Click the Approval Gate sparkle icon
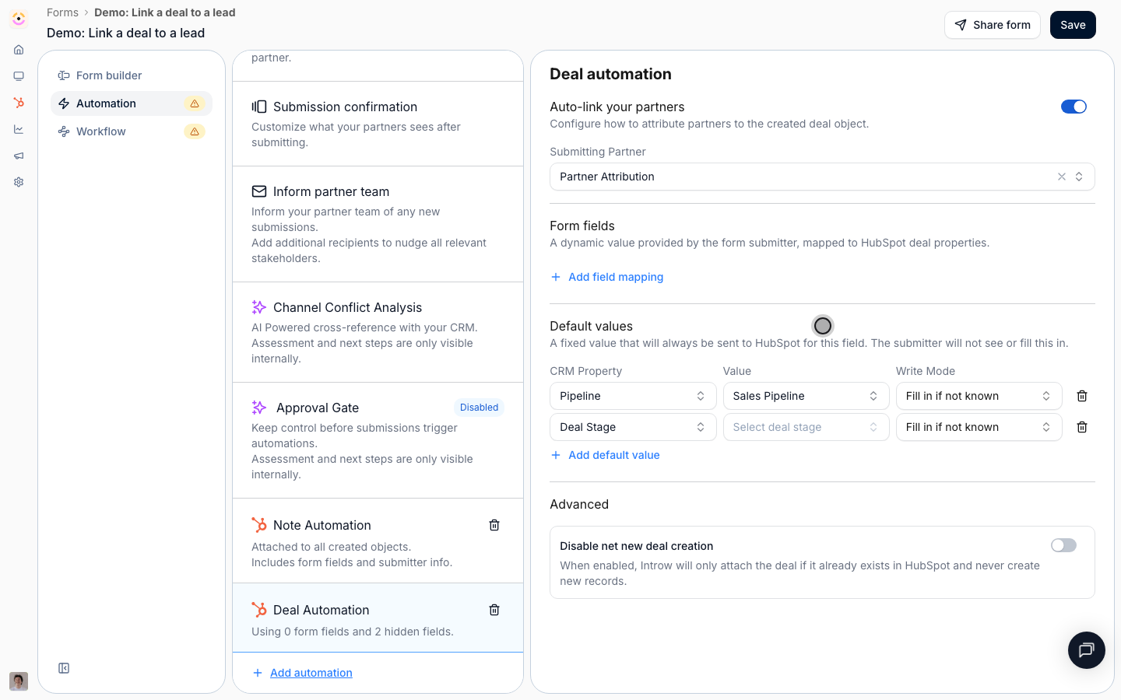 pos(259,408)
